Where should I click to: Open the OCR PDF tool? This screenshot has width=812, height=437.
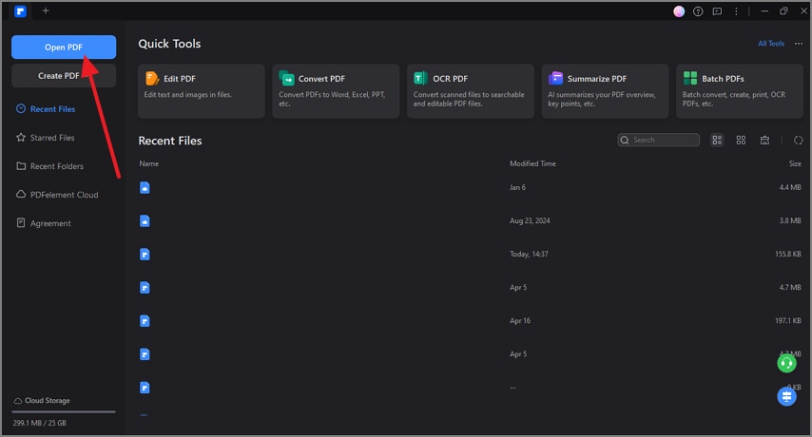(470, 91)
